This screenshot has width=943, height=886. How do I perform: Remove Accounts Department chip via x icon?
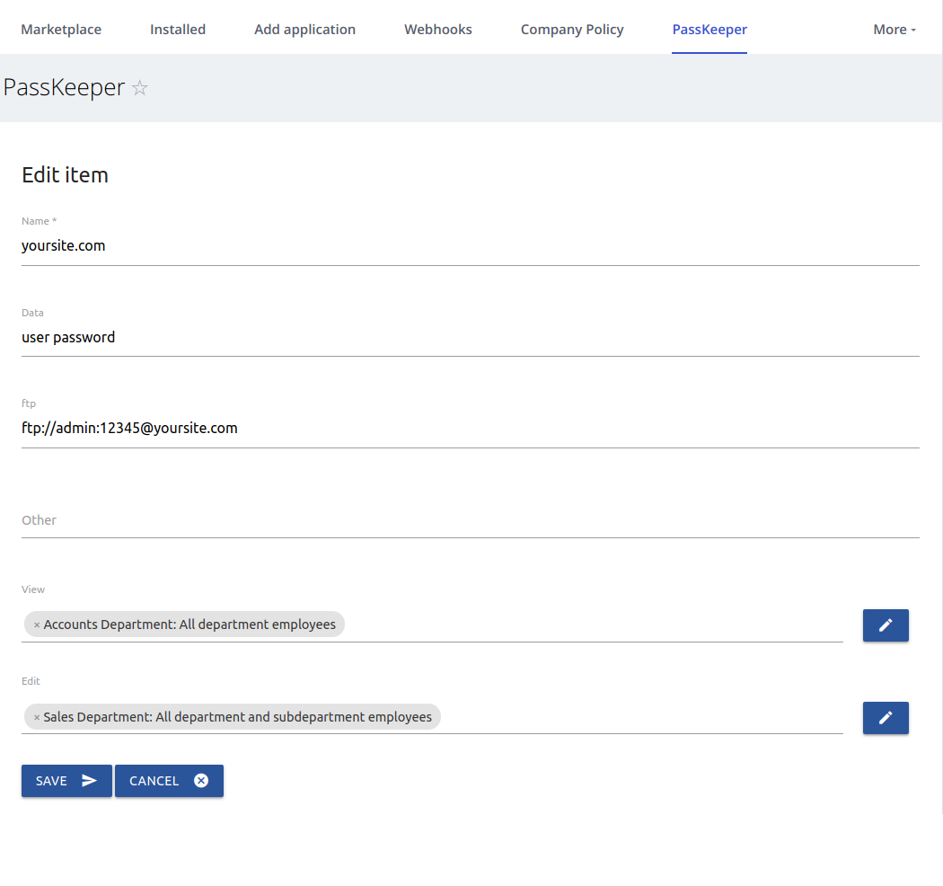37,625
